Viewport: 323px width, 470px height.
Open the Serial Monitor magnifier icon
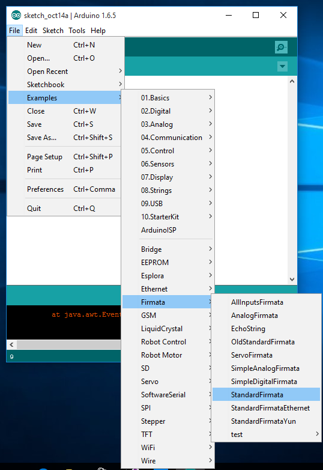click(x=281, y=47)
